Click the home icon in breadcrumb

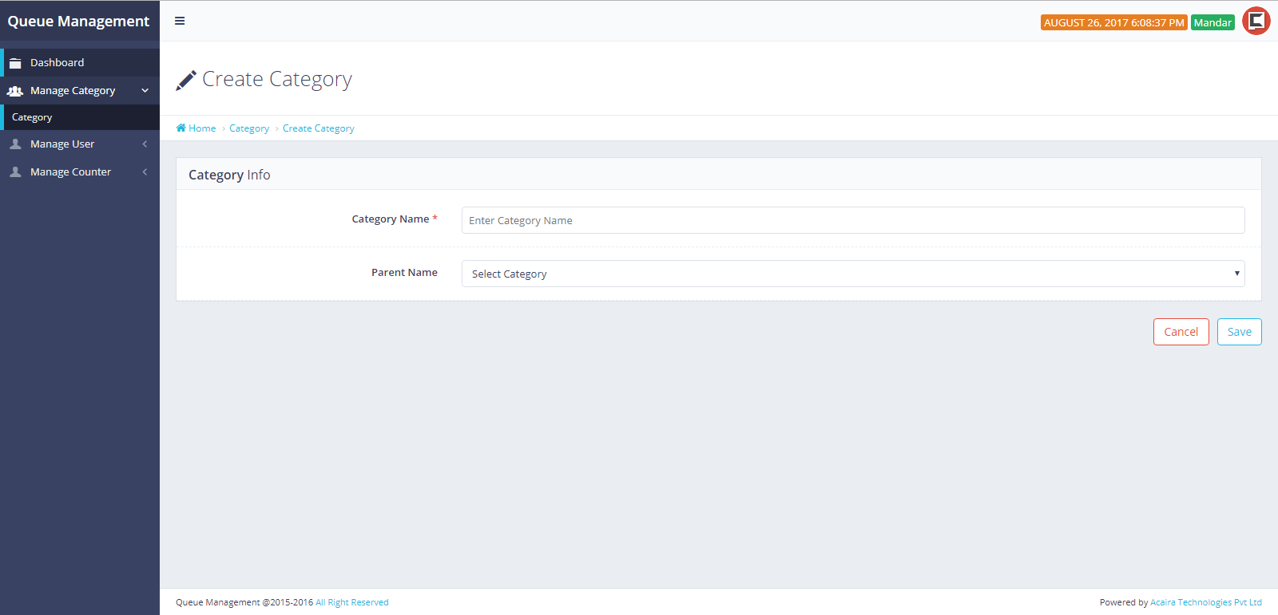click(x=181, y=128)
